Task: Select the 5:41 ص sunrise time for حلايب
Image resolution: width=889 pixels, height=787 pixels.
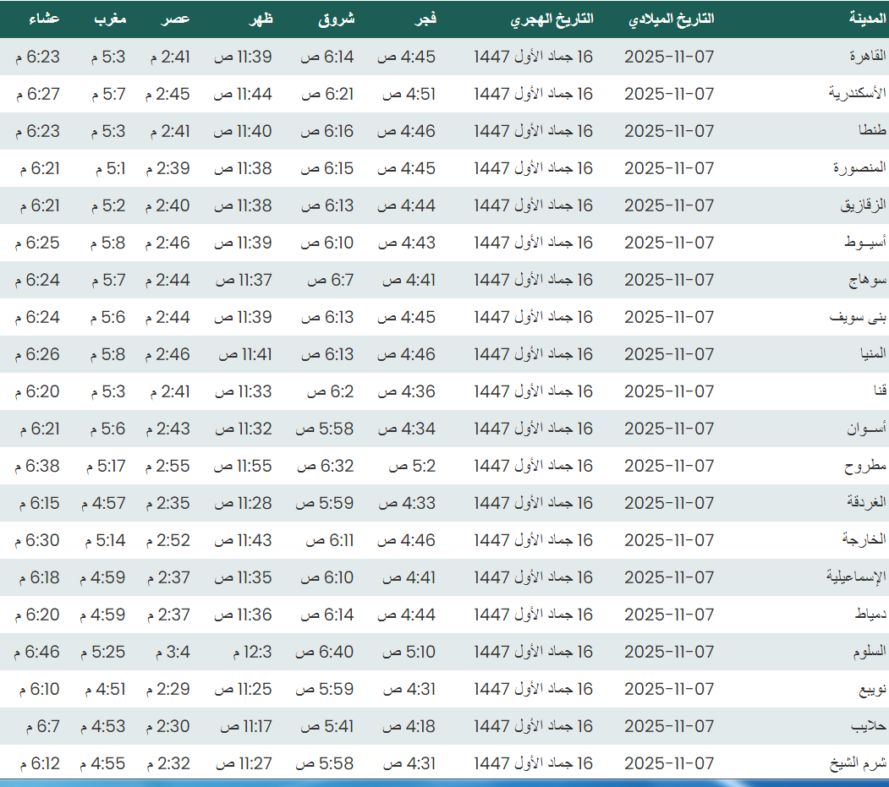Action: [x=327, y=726]
